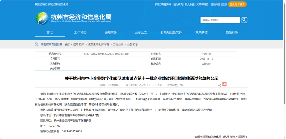Open the 通知文件 navigation menu
Image resolution: width=286 pixels, height=139 pixels.
click(x=110, y=32)
